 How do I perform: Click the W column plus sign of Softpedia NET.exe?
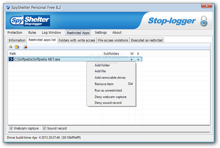[x=132, y=59]
